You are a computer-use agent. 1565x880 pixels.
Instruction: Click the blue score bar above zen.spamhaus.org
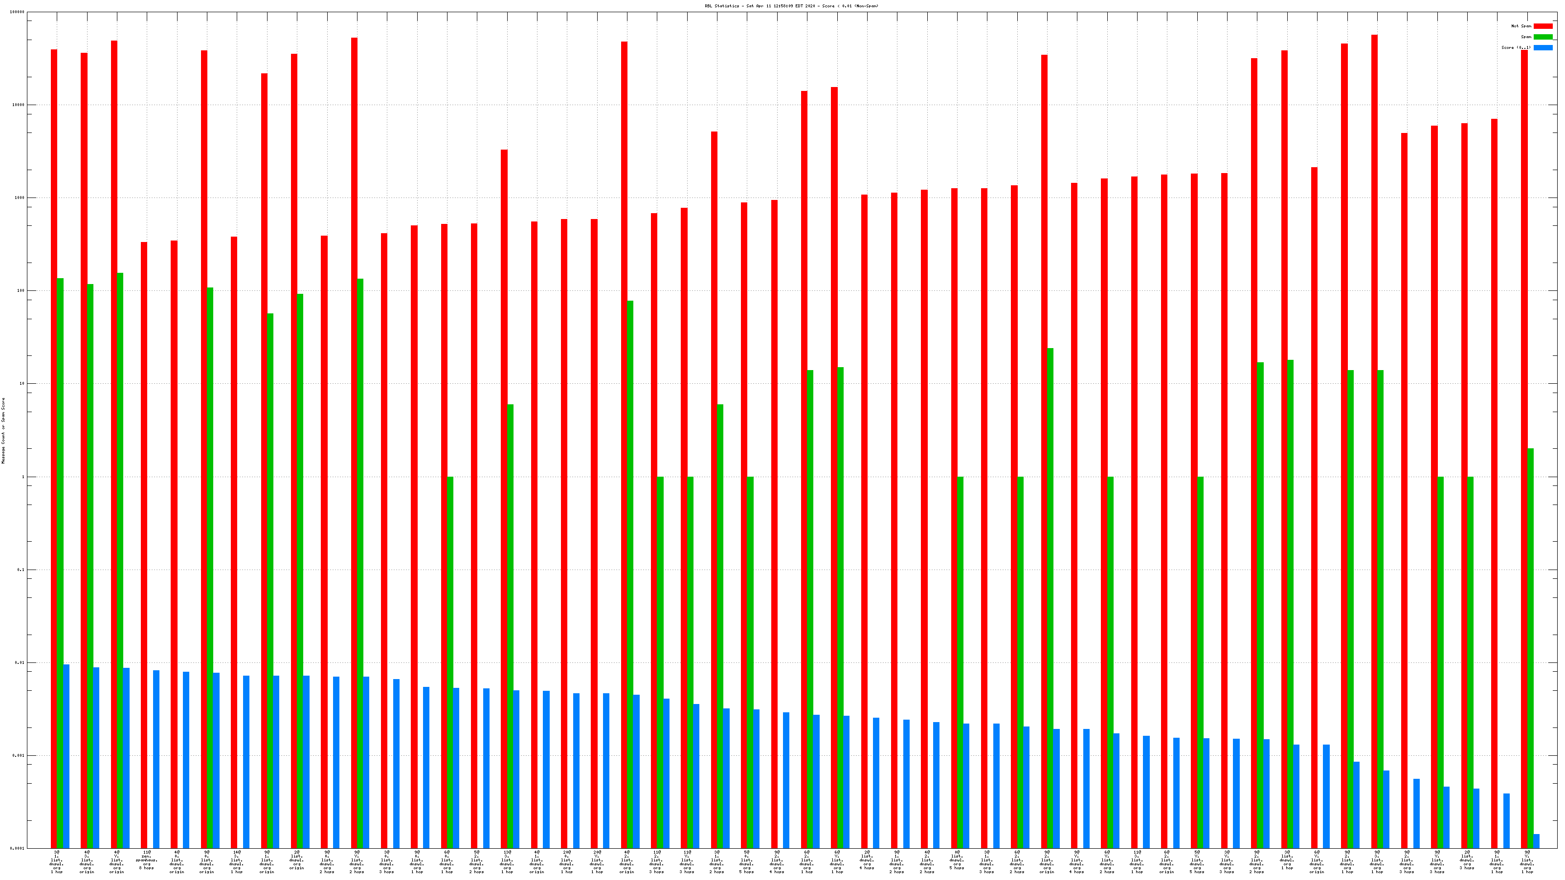(x=156, y=759)
